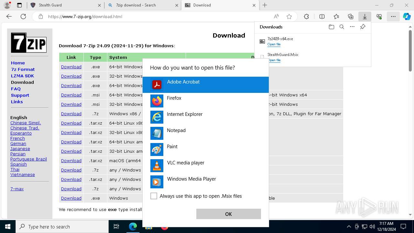Open LZMA SDK page

coord(22,76)
